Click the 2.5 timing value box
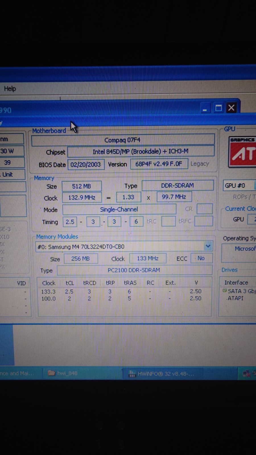The width and height of the screenshot is (256, 455). 70,222
